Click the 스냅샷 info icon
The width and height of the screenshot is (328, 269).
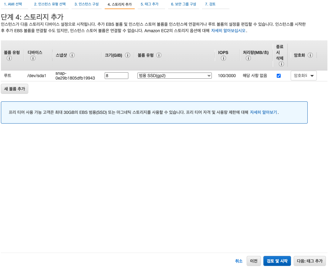click(72, 55)
